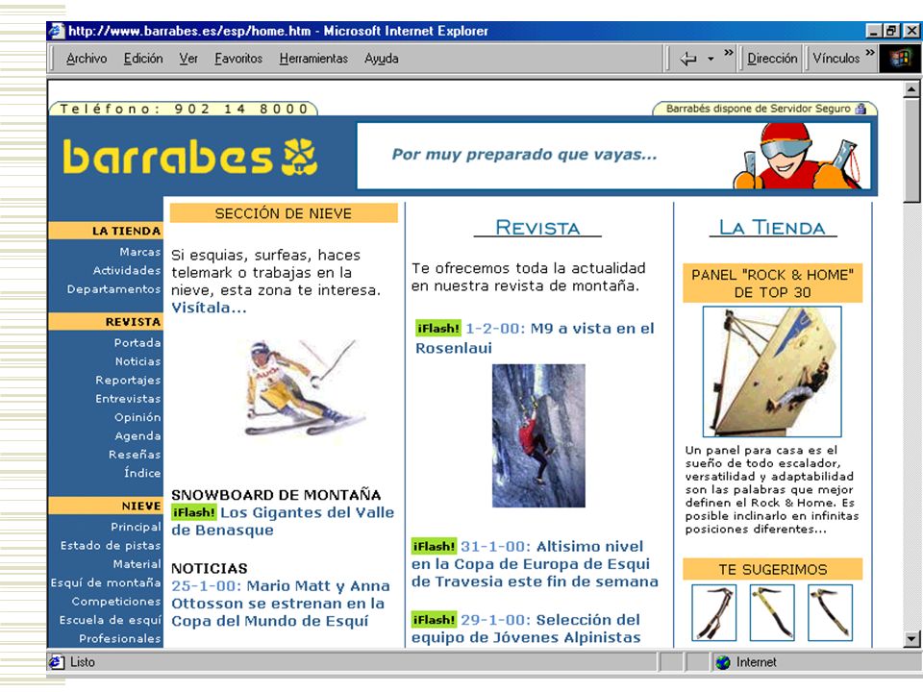Click Agenda in the sidebar

pyautogui.click(x=137, y=436)
